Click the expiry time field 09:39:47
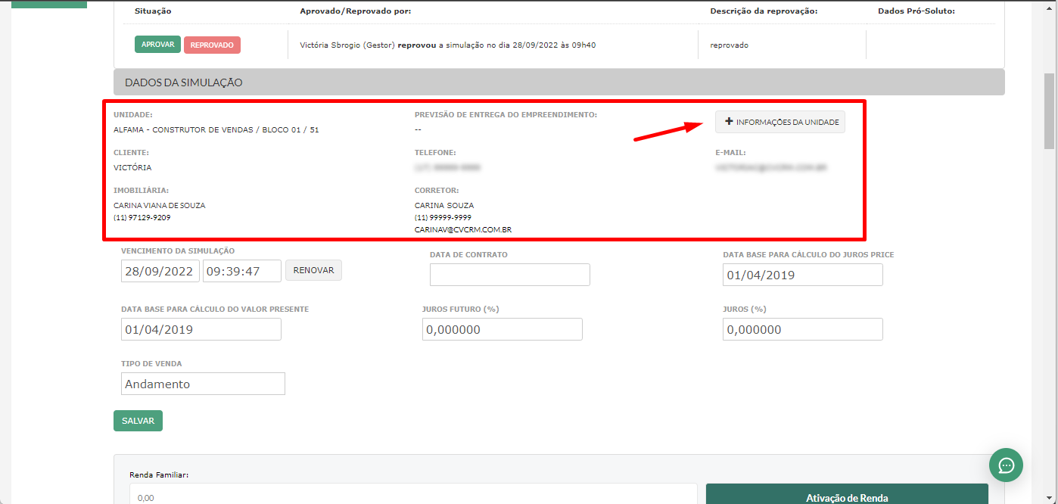 242,271
